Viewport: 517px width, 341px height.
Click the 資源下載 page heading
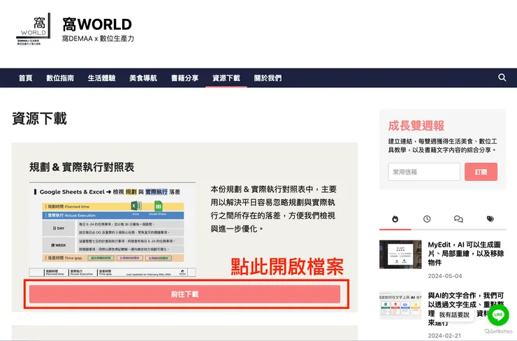pyautogui.click(x=40, y=118)
